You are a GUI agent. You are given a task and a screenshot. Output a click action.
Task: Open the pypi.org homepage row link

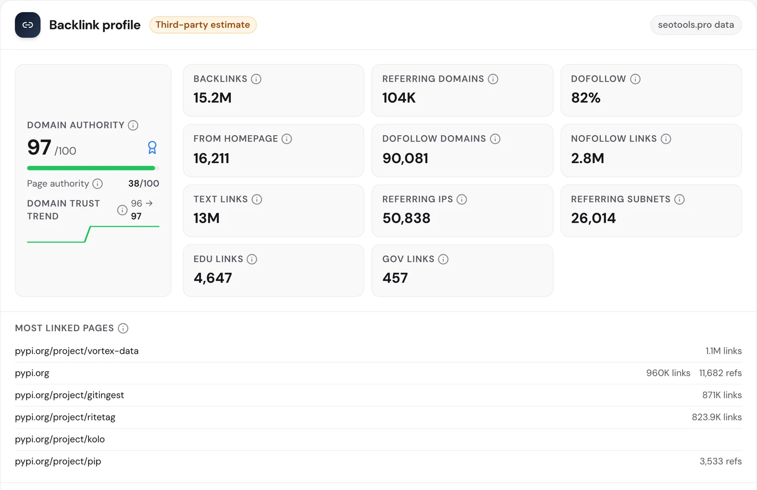[x=32, y=373]
